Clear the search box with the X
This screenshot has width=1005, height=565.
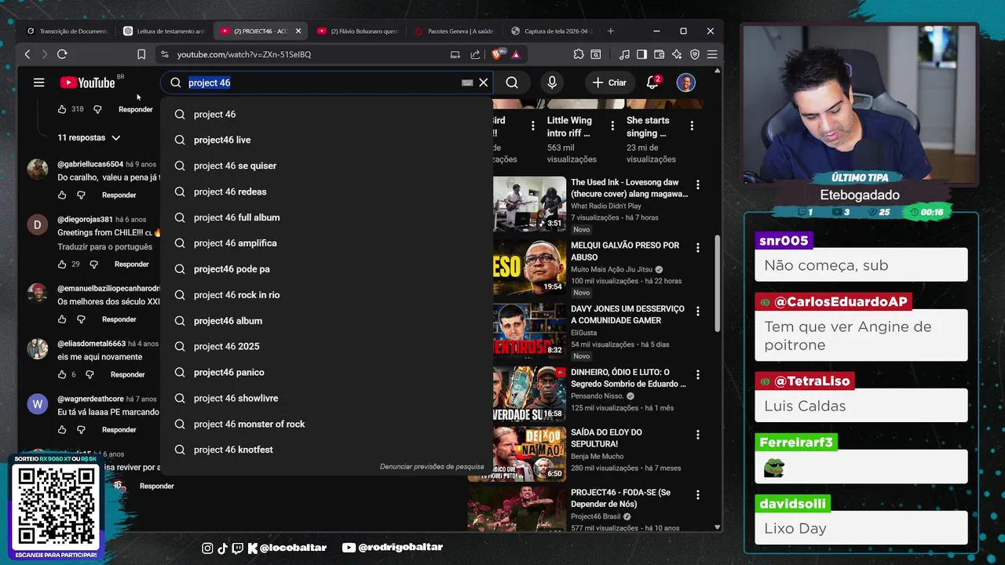(484, 82)
